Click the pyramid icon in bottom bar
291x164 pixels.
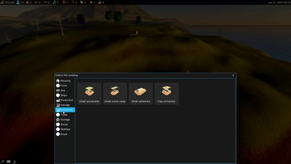point(14,162)
